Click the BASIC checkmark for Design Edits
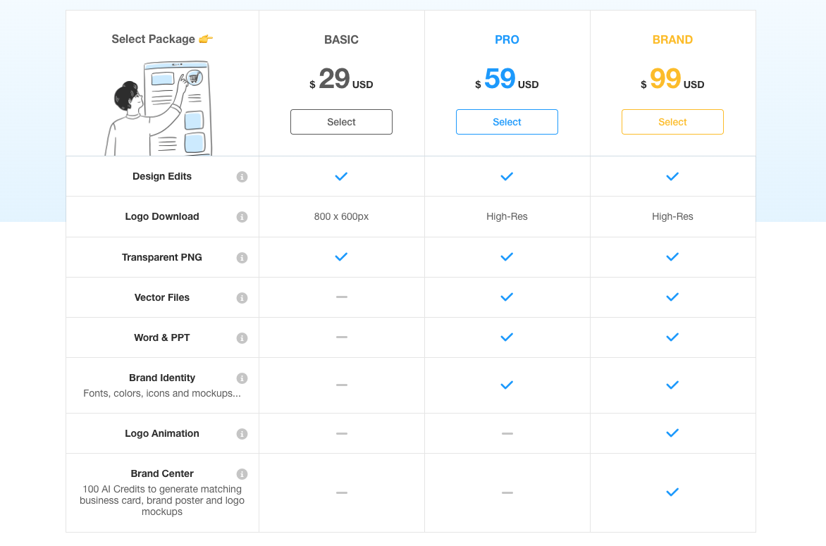Image resolution: width=826 pixels, height=546 pixels. pyautogui.click(x=341, y=177)
